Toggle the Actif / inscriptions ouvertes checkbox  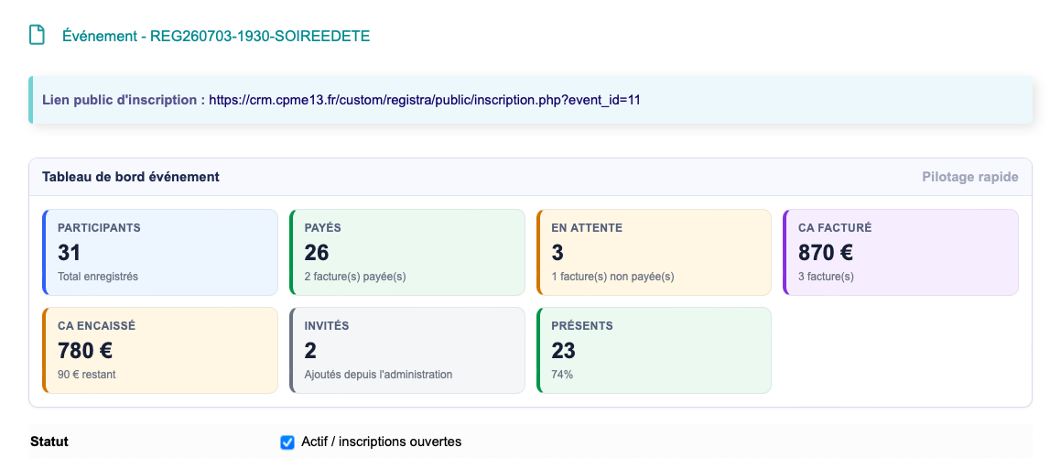click(x=287, y=442)
